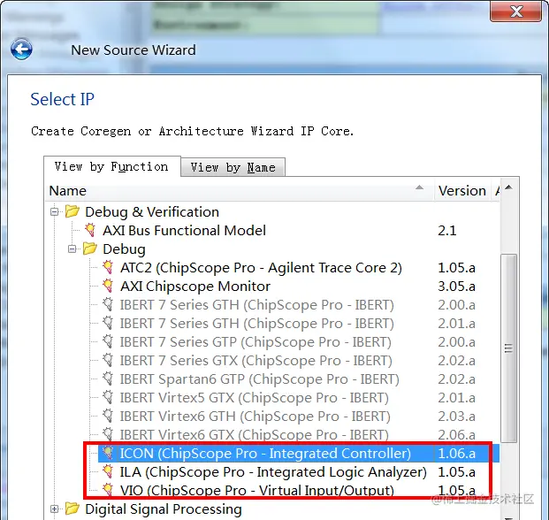Select ATC2 Agilent Trace Core 2 entry
Image resolution: width=549 pixels, height=520 pixels.
[x=261, y=268]
